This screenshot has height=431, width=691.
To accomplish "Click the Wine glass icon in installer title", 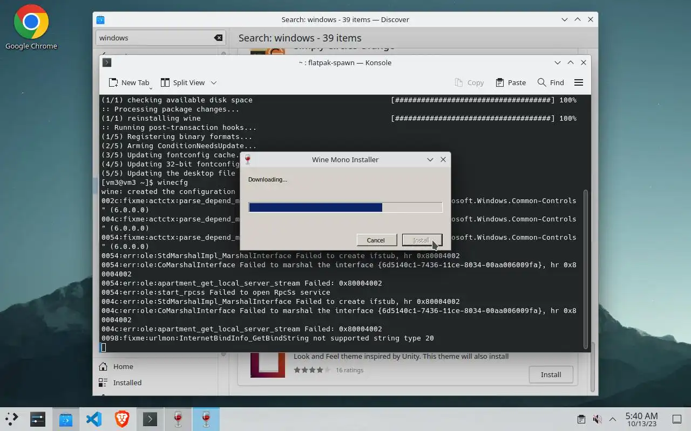I will [248, 159].
